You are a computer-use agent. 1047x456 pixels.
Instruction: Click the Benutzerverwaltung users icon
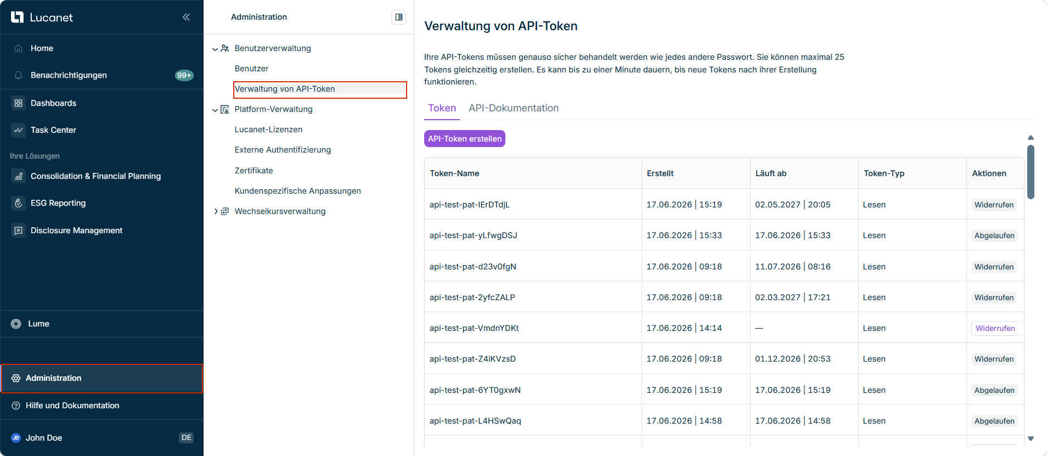225,48
